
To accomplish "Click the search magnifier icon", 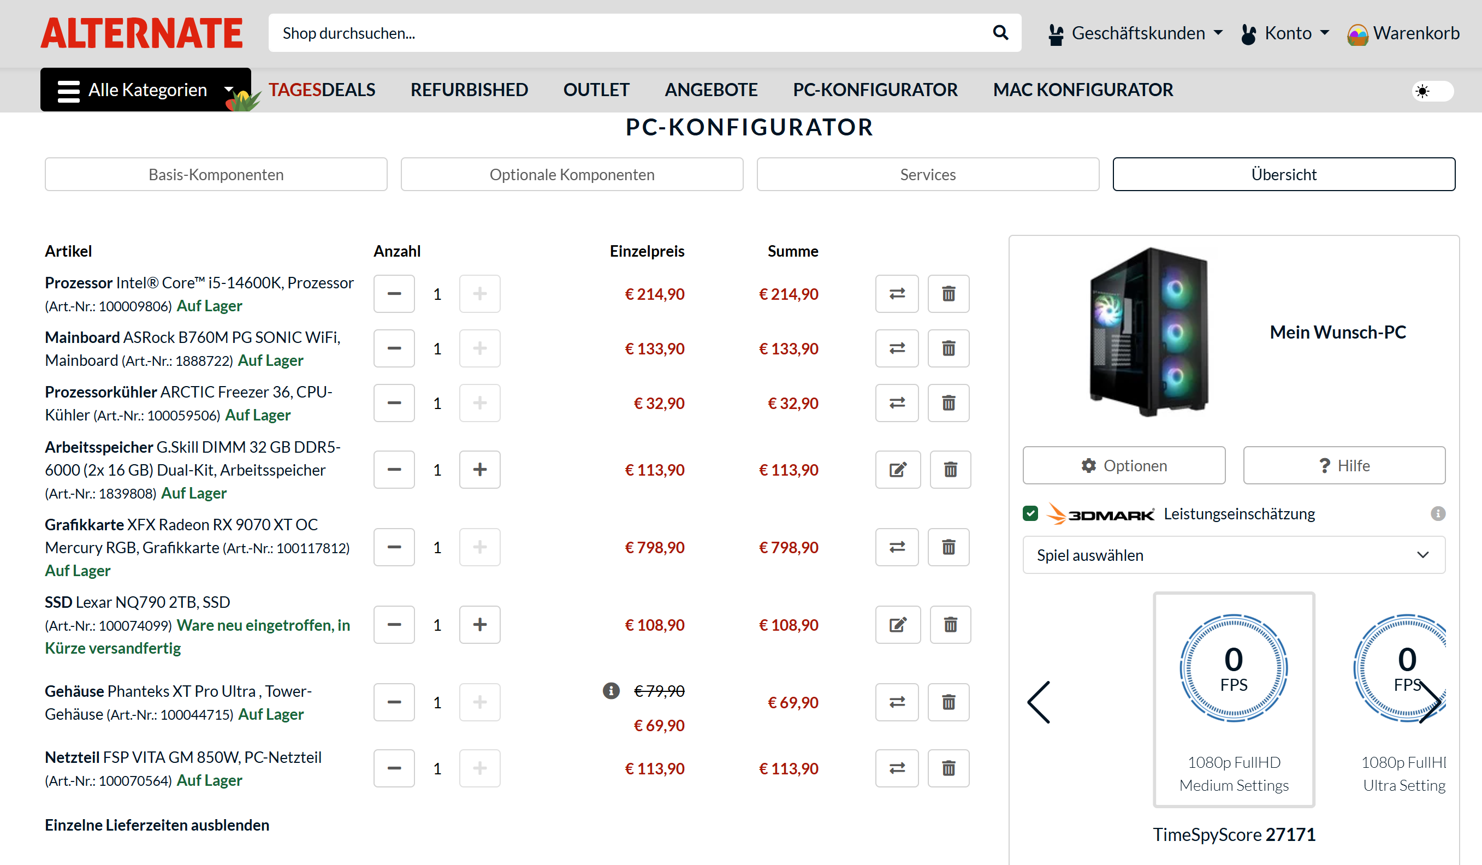I will 1000,33.
